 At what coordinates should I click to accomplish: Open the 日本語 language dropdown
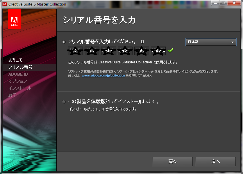point(211,42)
